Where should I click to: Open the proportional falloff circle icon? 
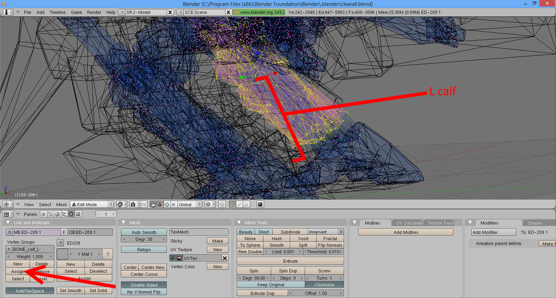click(x=210, y=205)
